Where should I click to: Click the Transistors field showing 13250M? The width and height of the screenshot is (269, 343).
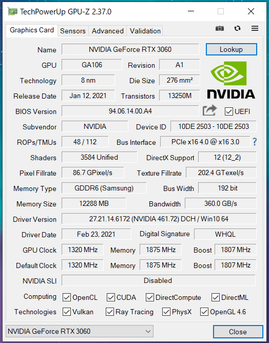179,96
